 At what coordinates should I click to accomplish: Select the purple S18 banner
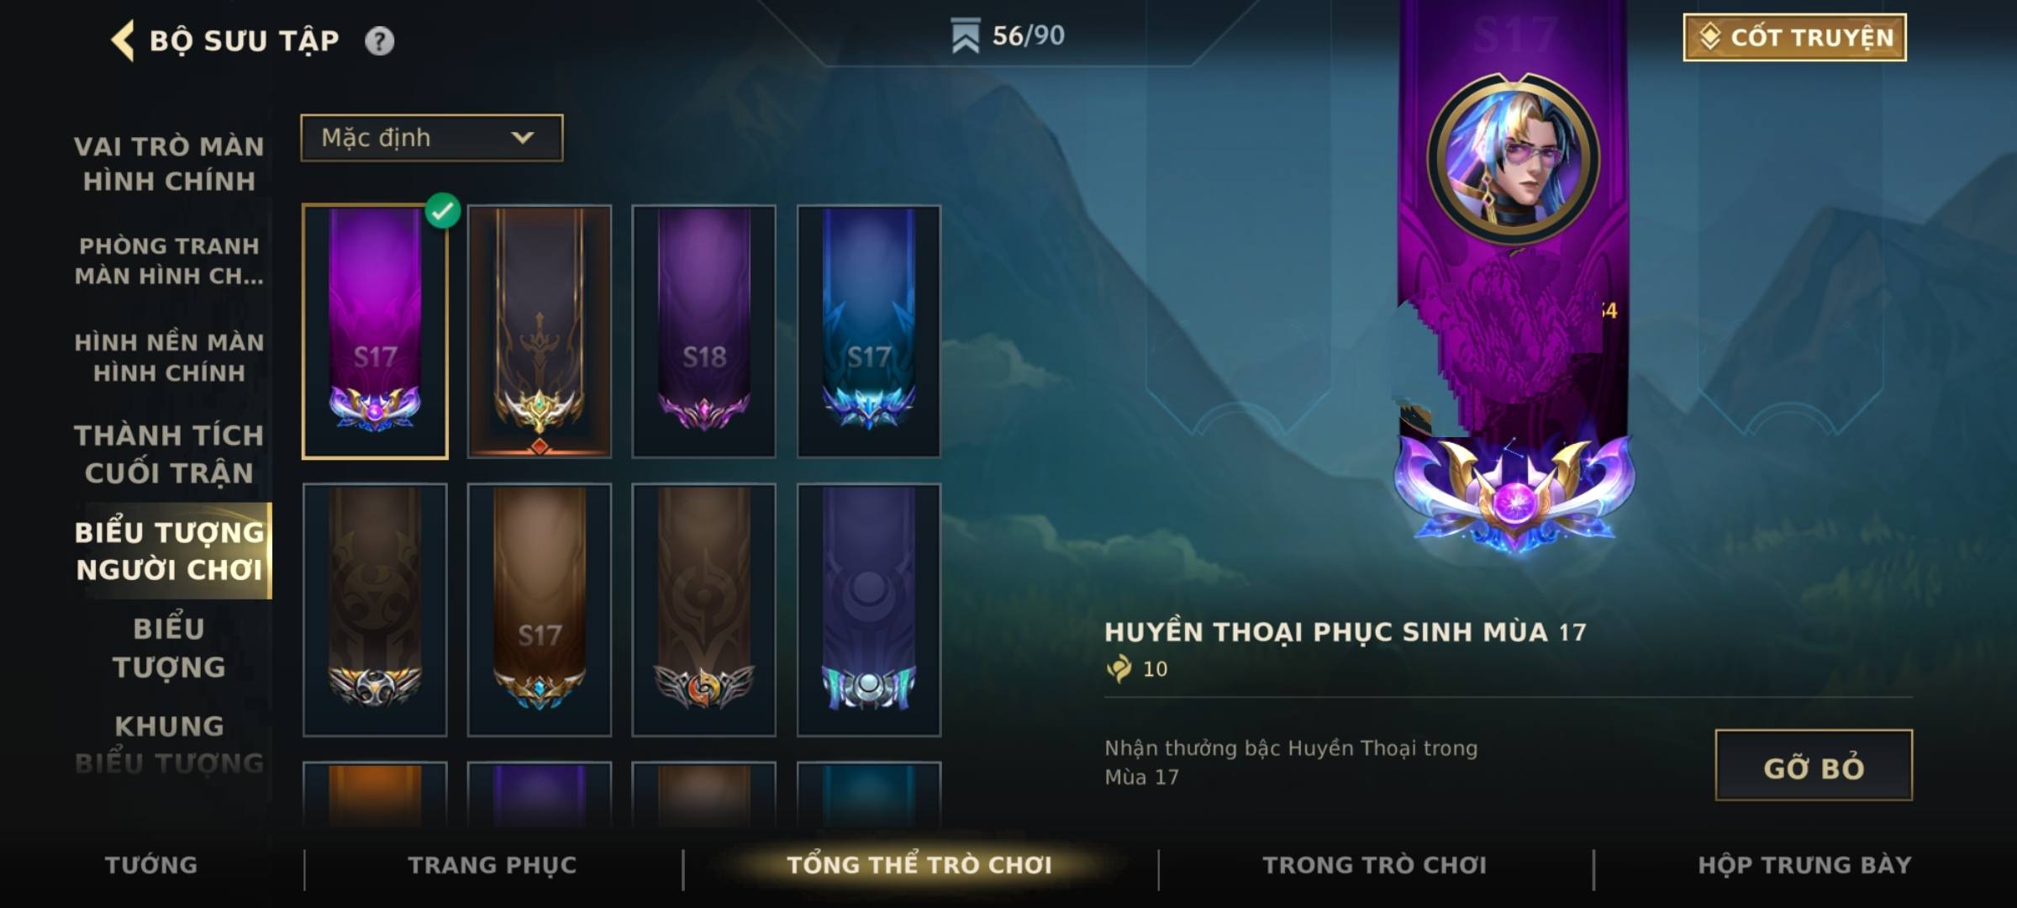pos(703,331)
